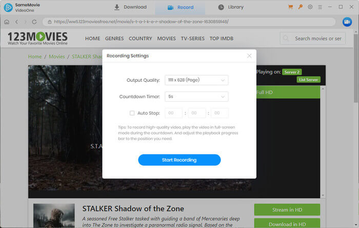Click the Auto Stop hours field

(x=173, y=113)
